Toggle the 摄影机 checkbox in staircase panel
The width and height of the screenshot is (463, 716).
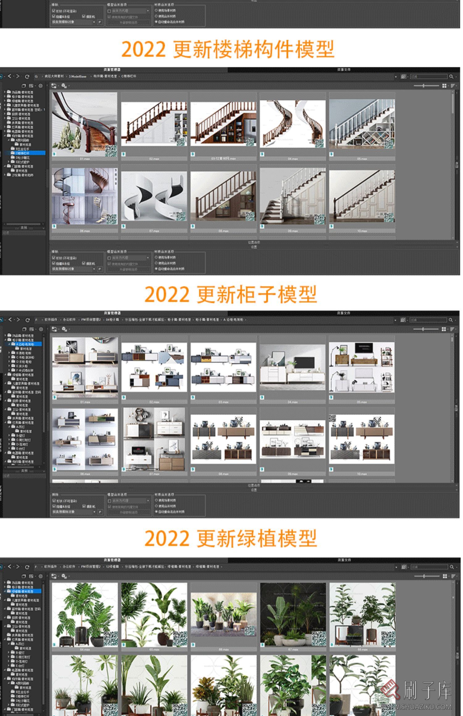(84, 263)
